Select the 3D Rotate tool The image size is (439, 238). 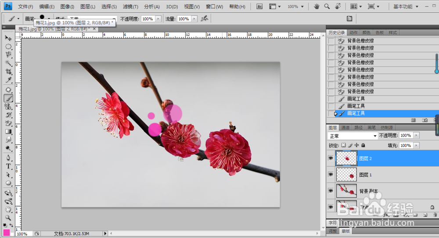pyautogui.click(x=8, y=193)
